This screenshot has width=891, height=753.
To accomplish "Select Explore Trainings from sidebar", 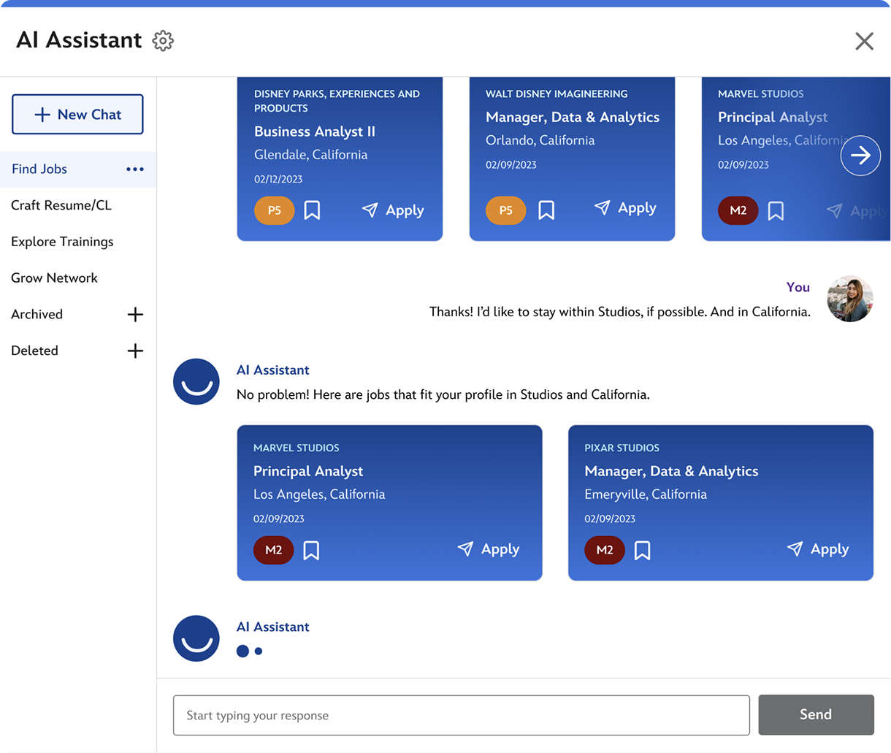I will point(62,242).
